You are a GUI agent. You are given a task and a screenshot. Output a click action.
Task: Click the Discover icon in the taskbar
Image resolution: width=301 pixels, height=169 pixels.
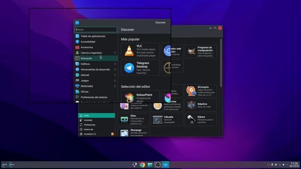165,165
